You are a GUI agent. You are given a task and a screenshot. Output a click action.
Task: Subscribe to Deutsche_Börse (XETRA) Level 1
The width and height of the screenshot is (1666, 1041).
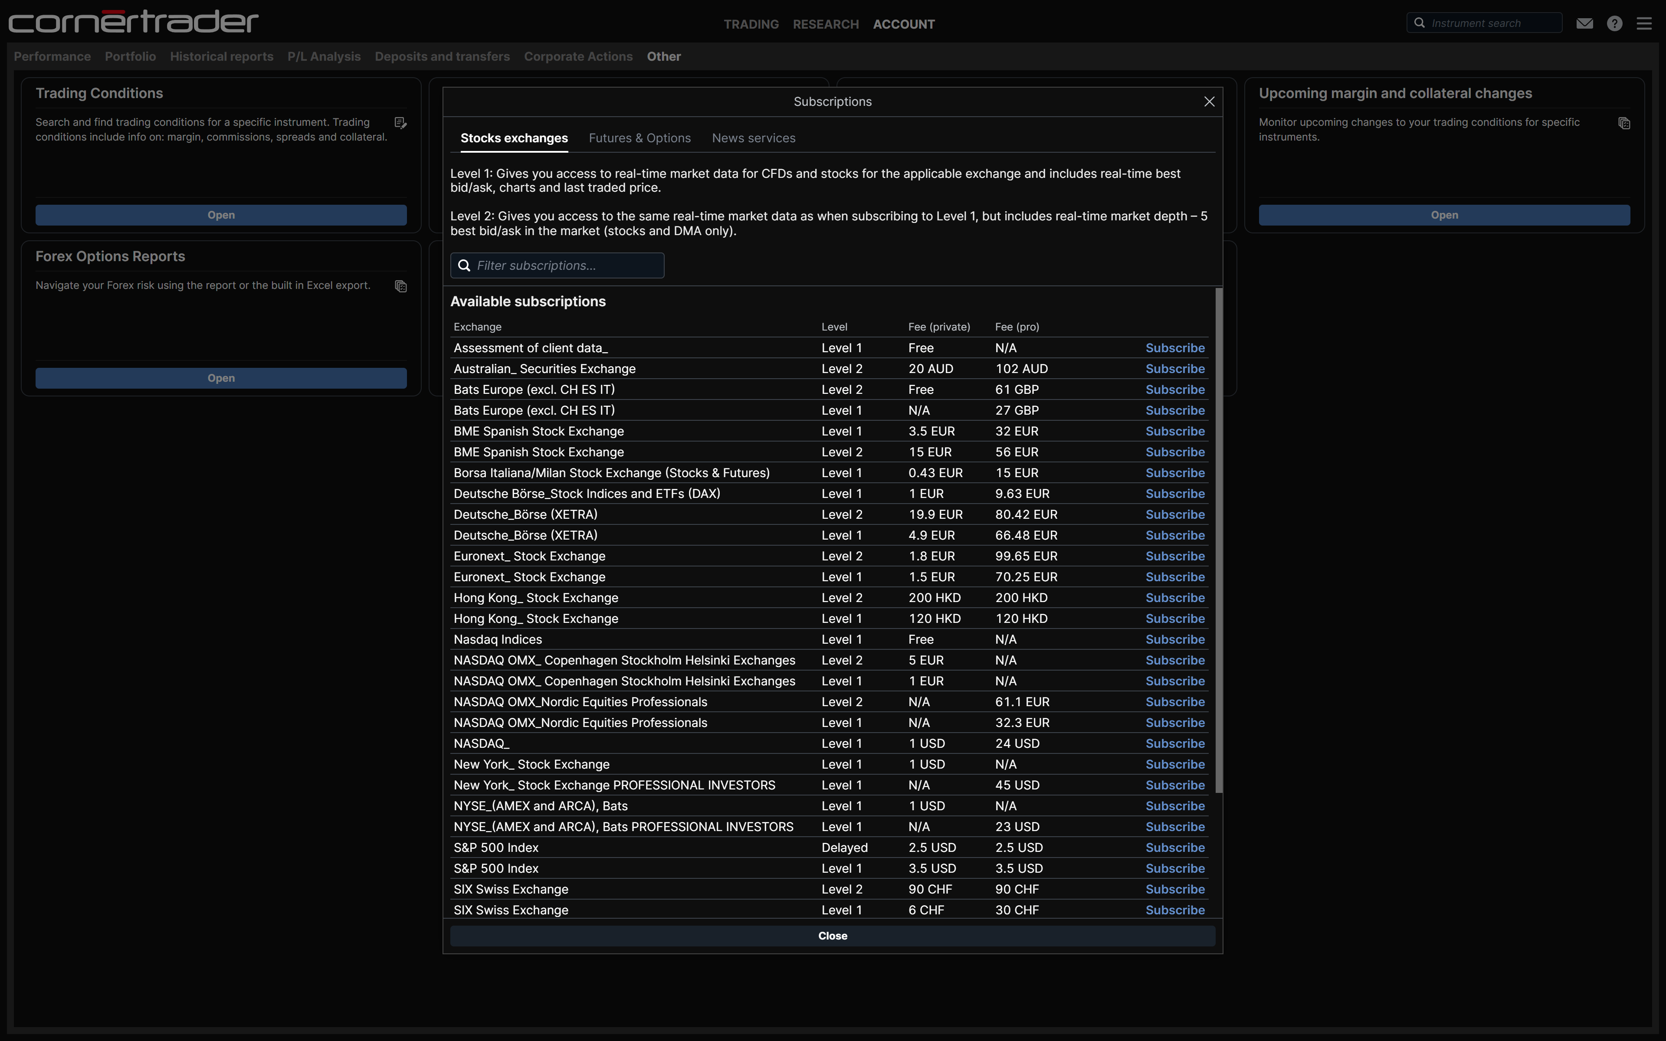[x=1174, y=536]
